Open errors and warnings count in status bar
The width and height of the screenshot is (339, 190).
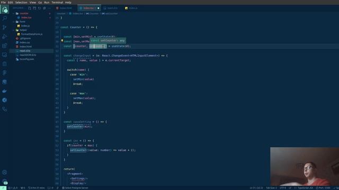point(13,188)
